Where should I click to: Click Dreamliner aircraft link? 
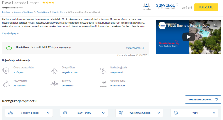pyautogui.click(x=67, y=86)
